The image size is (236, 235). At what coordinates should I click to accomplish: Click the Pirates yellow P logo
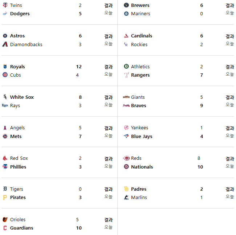point(5,197)
